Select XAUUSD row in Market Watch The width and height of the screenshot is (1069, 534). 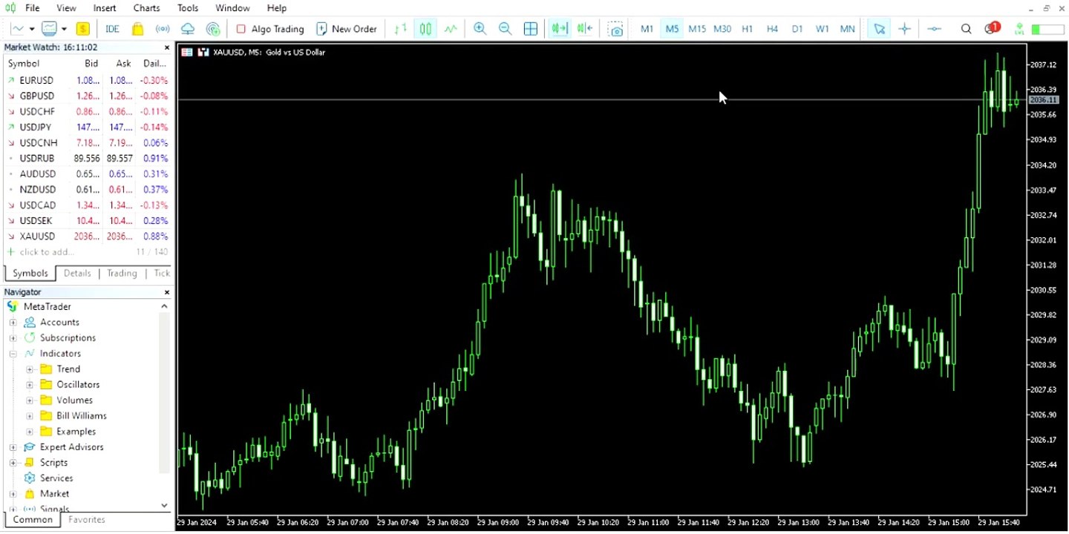[x=88, y=237]
